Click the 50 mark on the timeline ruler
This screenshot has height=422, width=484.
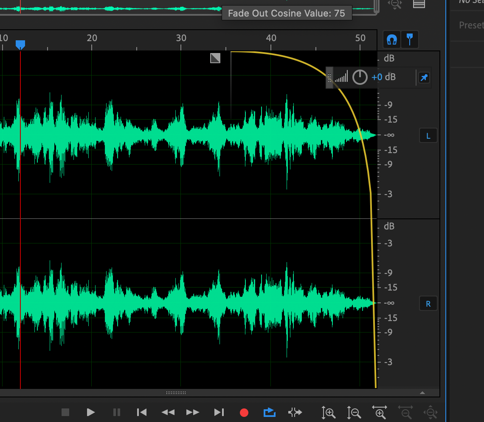pos(360,38)
